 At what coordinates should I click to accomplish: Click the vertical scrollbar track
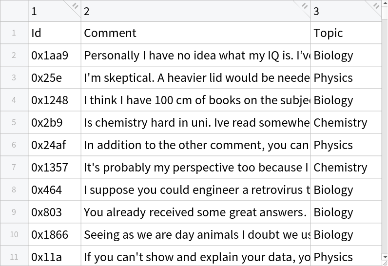385,146
